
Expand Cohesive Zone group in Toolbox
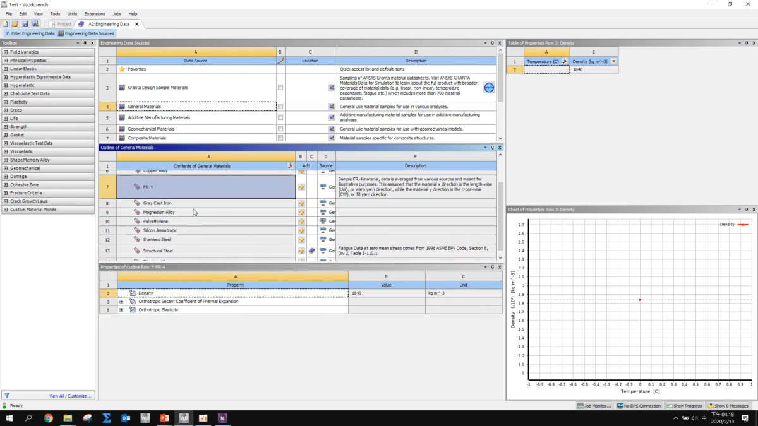click(x=6, y=184)
